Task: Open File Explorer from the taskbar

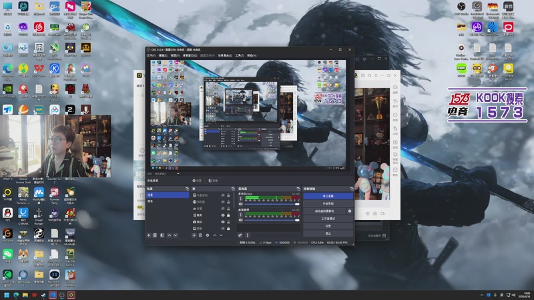Action: (25, 295)
